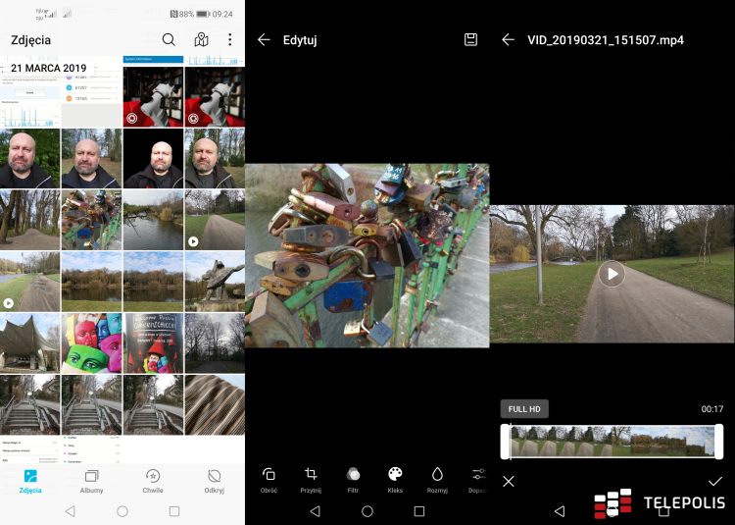The height and width of the screenshot is (525, 735).
Task: Choose the Kleks color splash tool
Action: pos(395,480)
